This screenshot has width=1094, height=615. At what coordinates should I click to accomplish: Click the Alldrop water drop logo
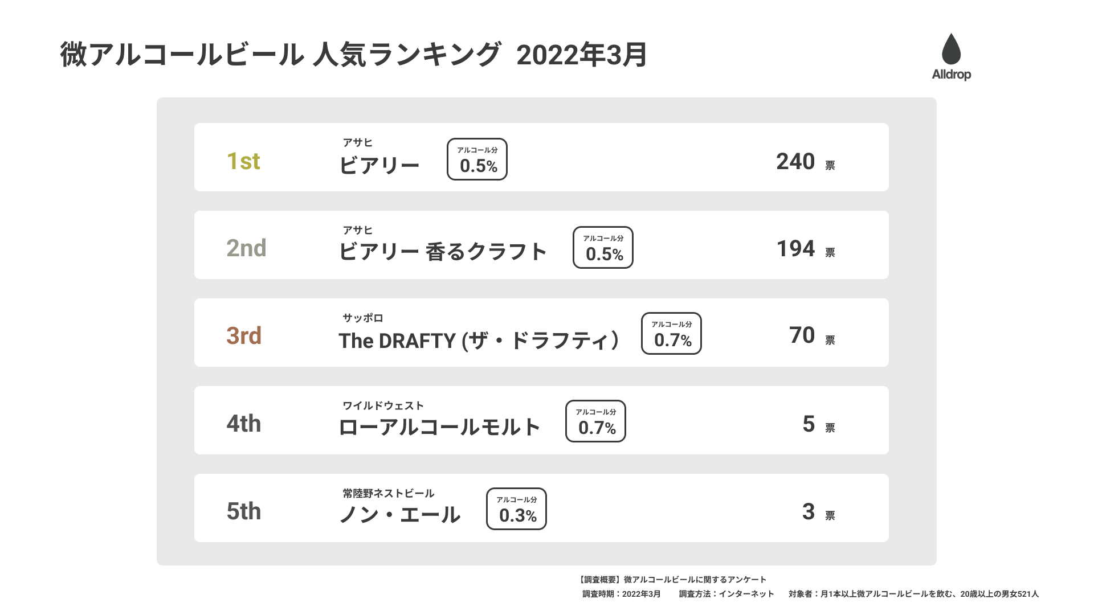(x=951, y=56)
